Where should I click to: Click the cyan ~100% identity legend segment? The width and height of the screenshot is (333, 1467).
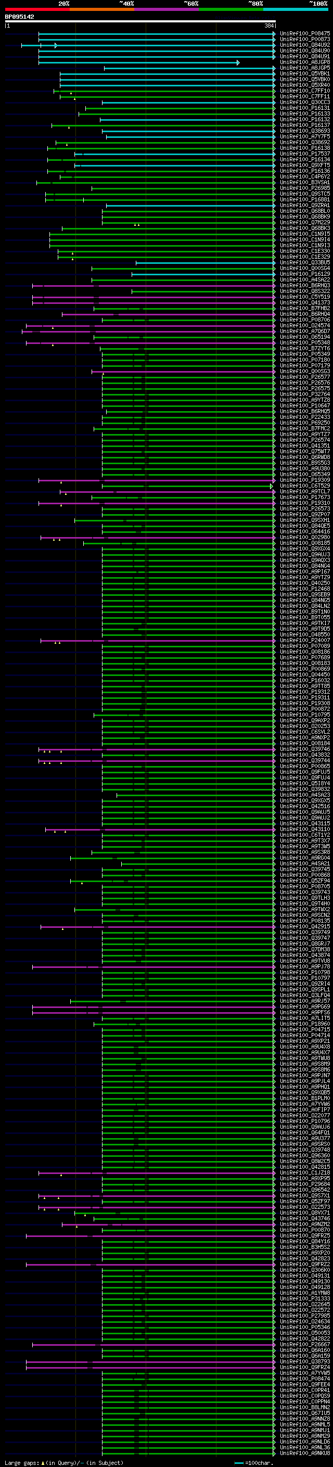click(296, 9)
